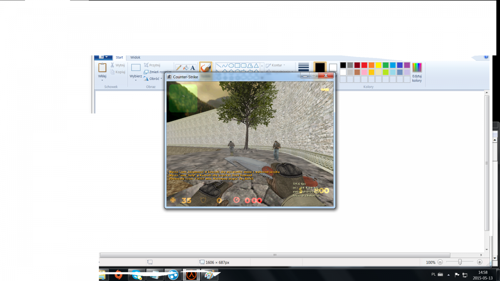
Task: Choose pink swatch in palette second row
Action: point(364,72)
